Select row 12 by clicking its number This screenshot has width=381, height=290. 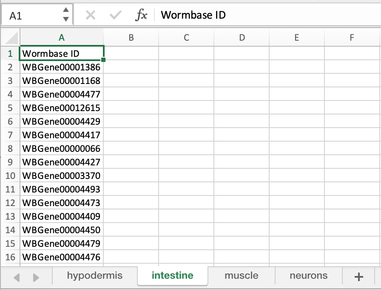pos(10,203)
